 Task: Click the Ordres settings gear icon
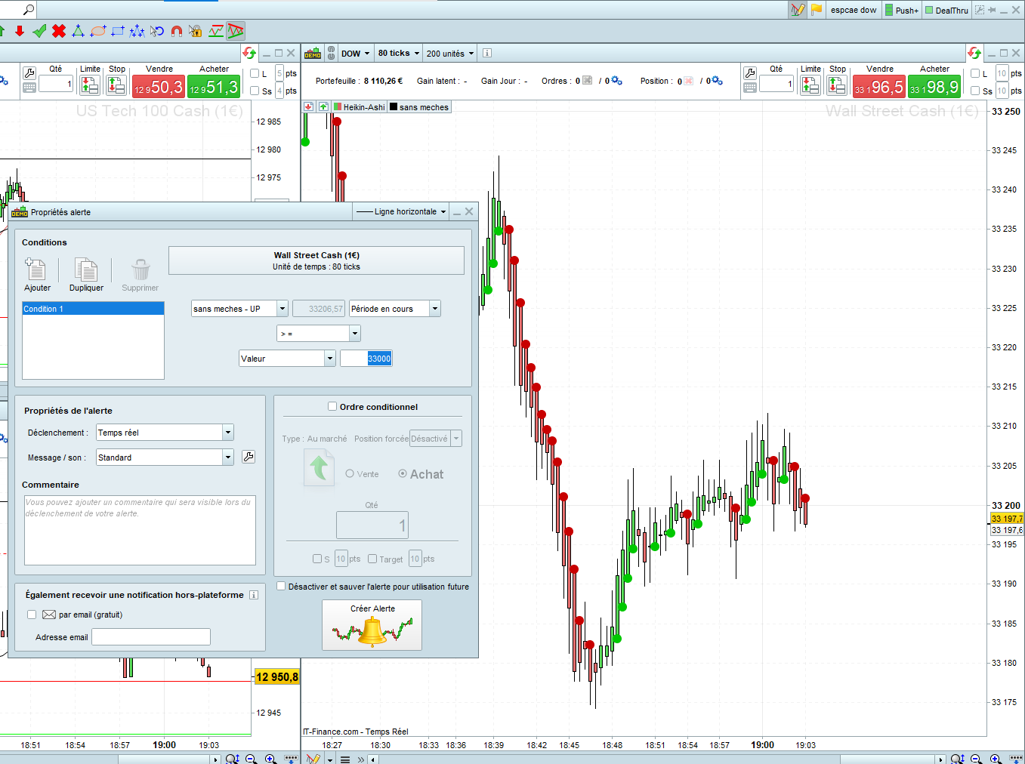[x=616, y=81]
